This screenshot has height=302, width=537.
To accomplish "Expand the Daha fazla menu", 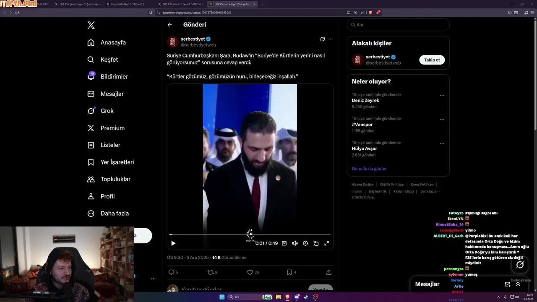I will 108,213.
